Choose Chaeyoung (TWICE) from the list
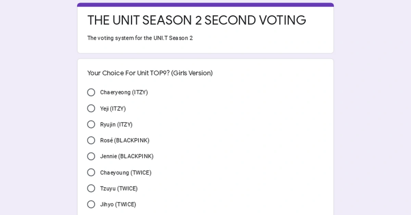 point(91,172)
